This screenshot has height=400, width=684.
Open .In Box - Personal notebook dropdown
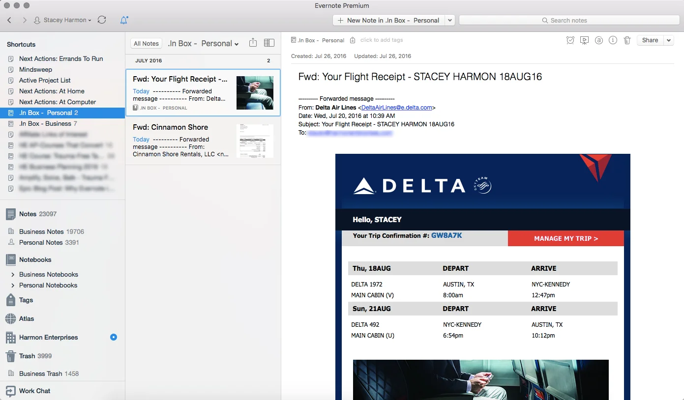coord(203,43)
